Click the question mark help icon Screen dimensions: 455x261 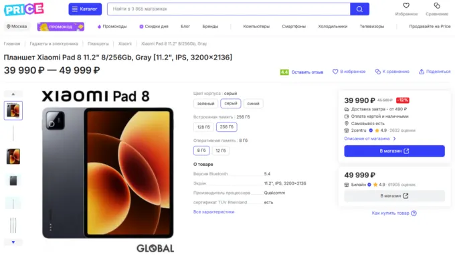coord(414,213)
